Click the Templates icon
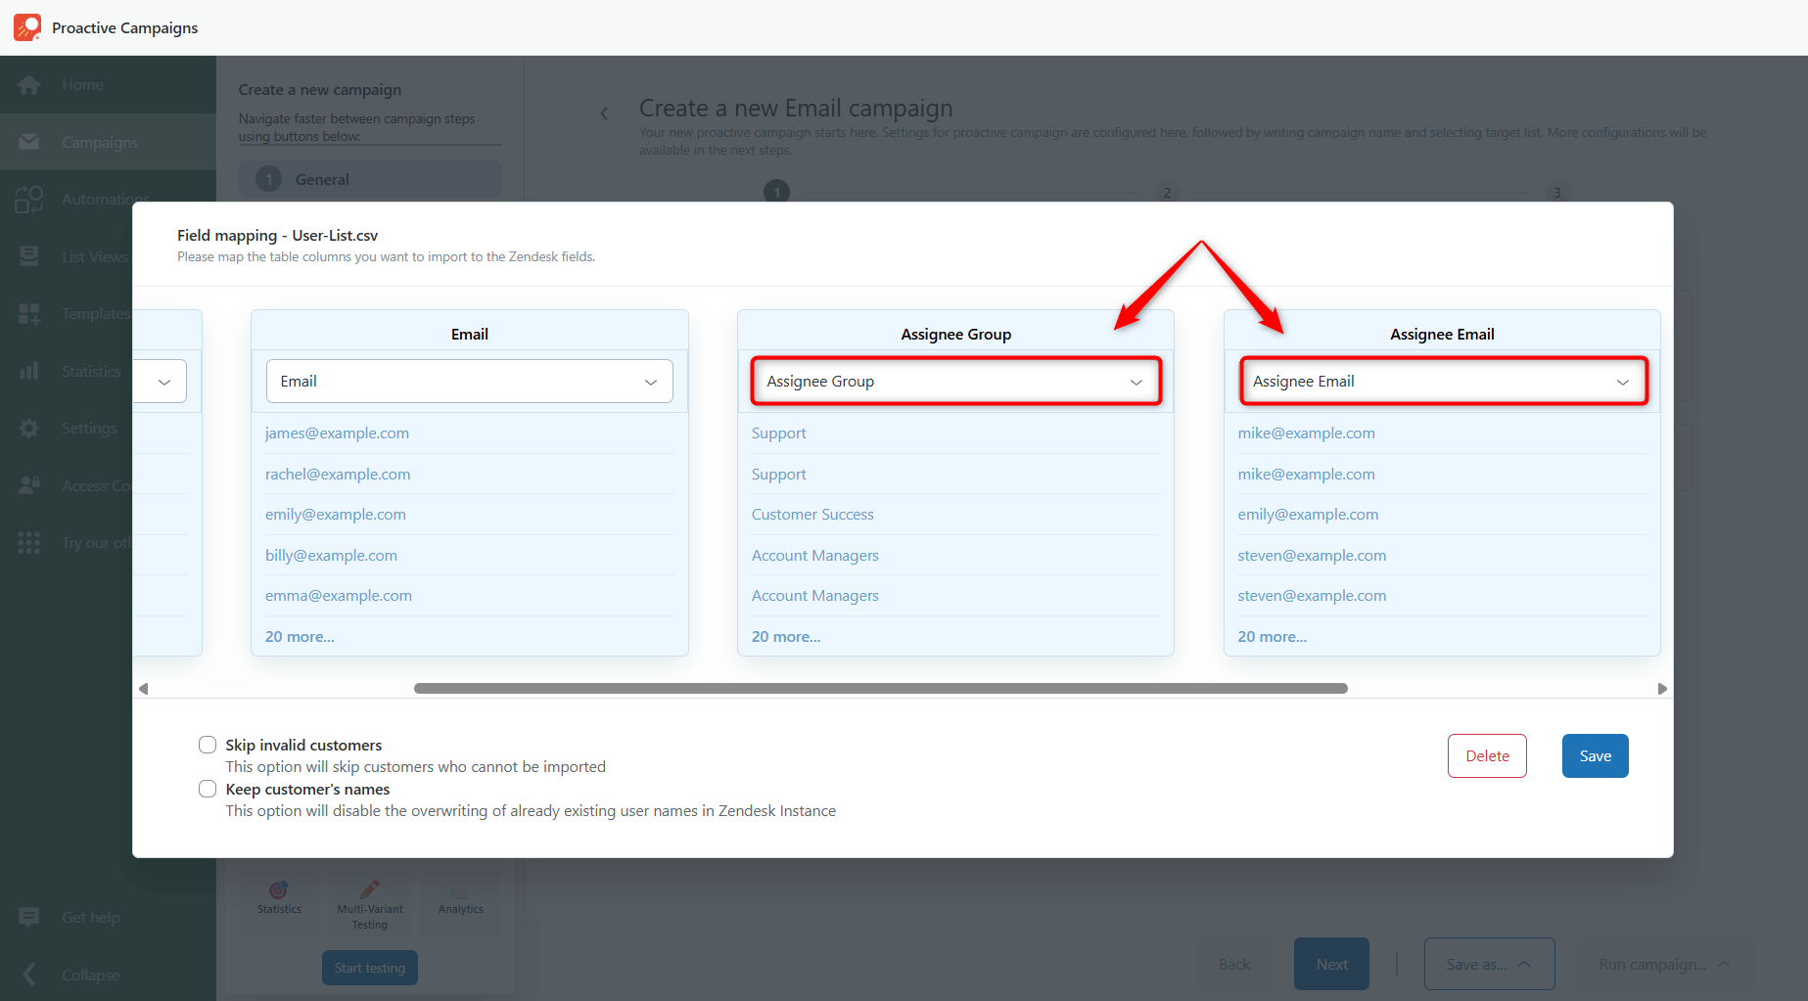Image resolution: width=1808 pixels, height=1001 pixels. [29, 313]
